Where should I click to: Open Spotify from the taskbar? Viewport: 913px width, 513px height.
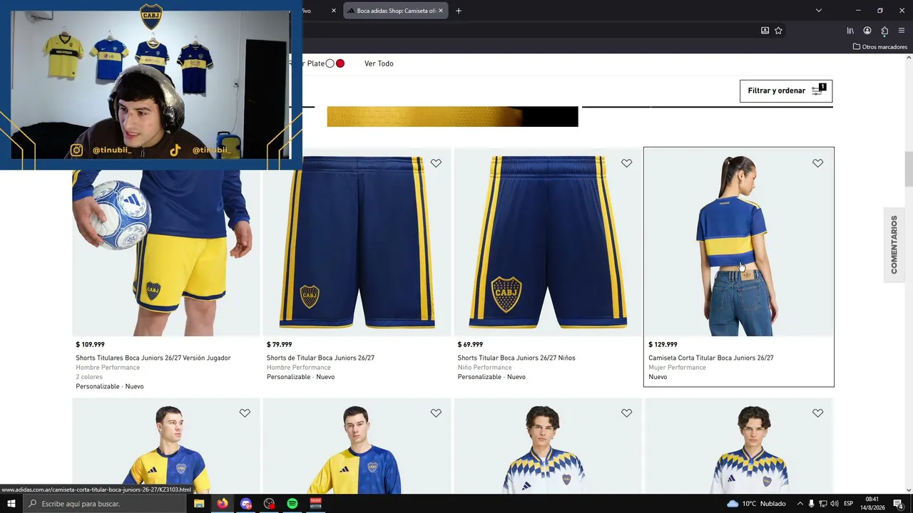pyautogui.click(x=292, y=504)
